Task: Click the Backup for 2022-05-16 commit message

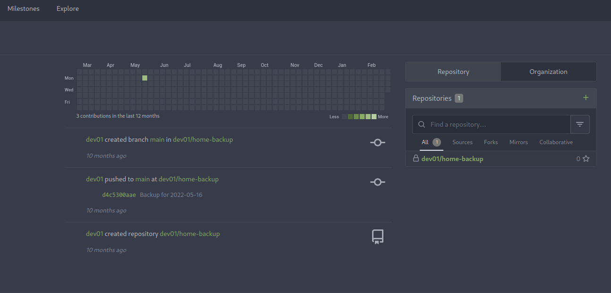Action: click(x=171, y=195)
